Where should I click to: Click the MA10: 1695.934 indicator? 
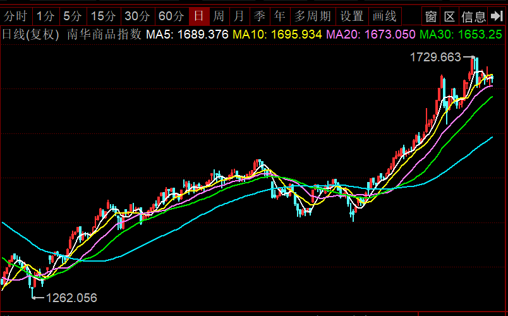[277, 34]
